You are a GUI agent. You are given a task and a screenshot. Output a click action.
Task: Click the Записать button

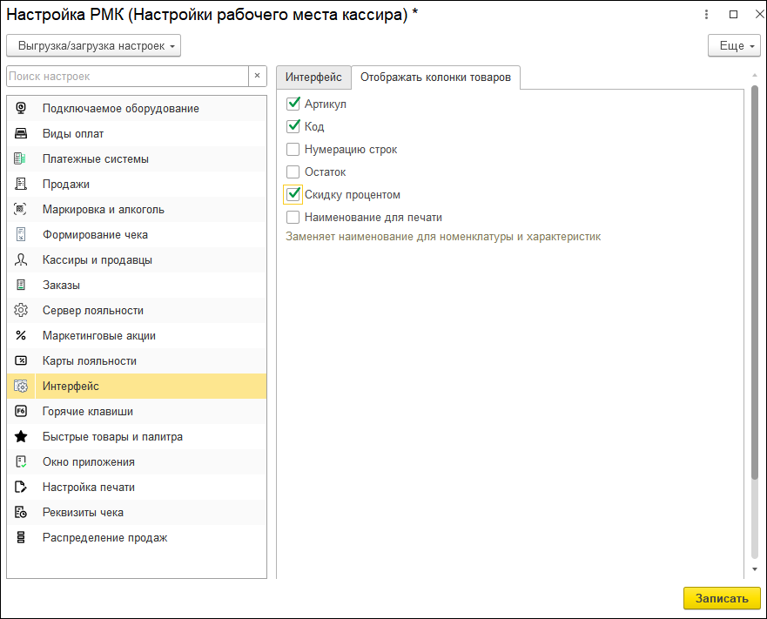tap(722, 599)
